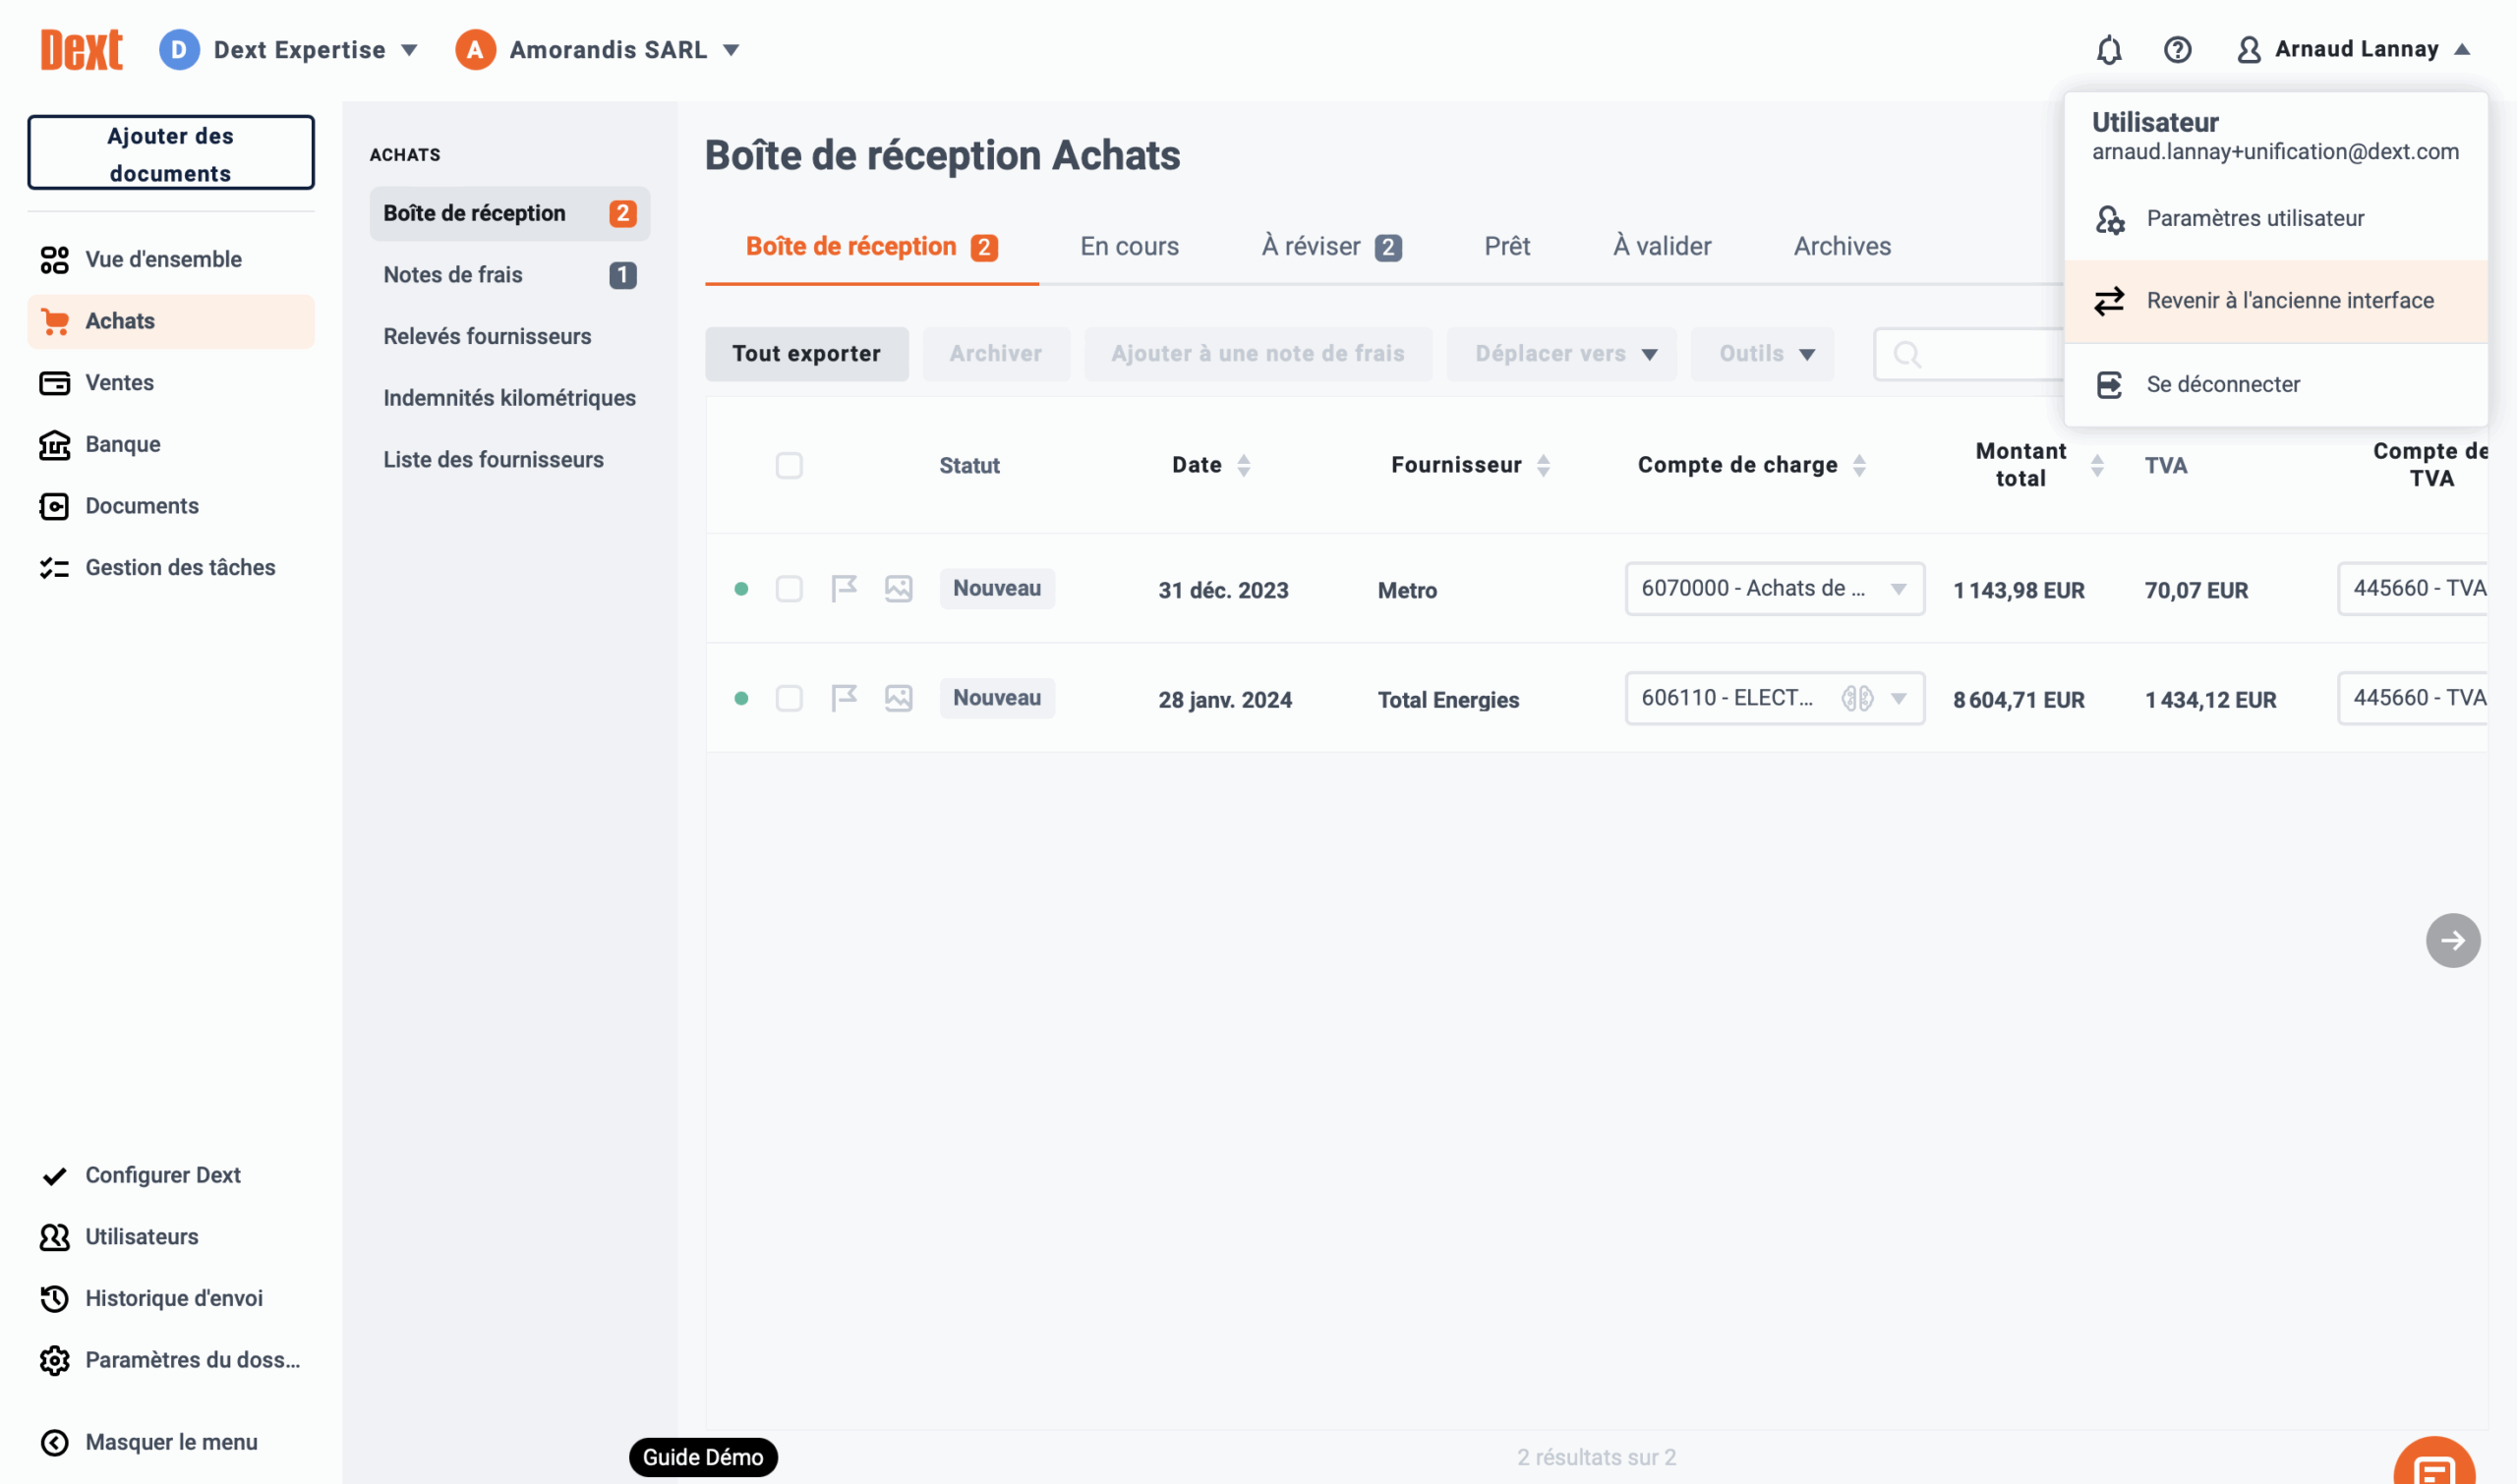Switch to the À valider tab
The image size is (2517, 1484).
pyautogui.click(x=1661, y=247)
